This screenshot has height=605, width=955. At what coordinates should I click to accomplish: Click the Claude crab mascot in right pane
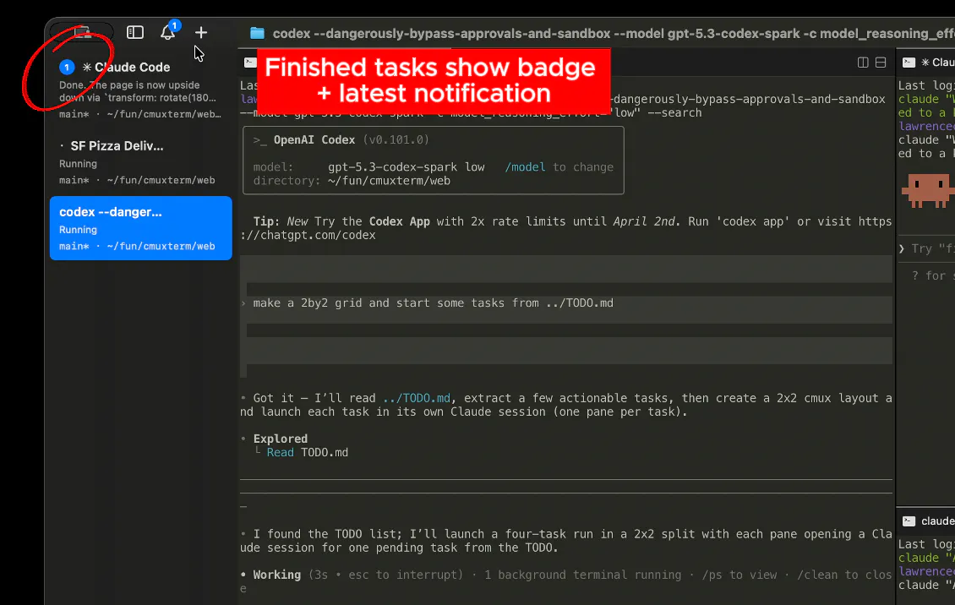(928, 190)
